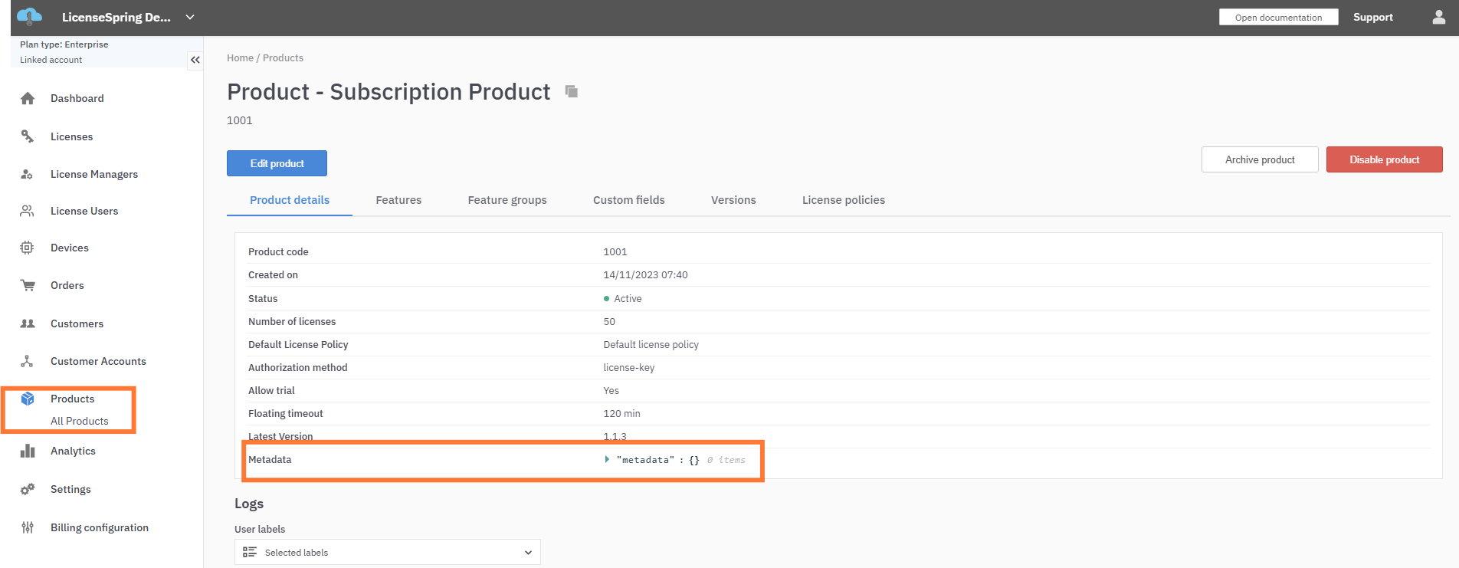Switch to the License policies tab
Image resolution: width=1459 pixels, height=568 pixels.
pyautogui.click(x=843, y=200)
